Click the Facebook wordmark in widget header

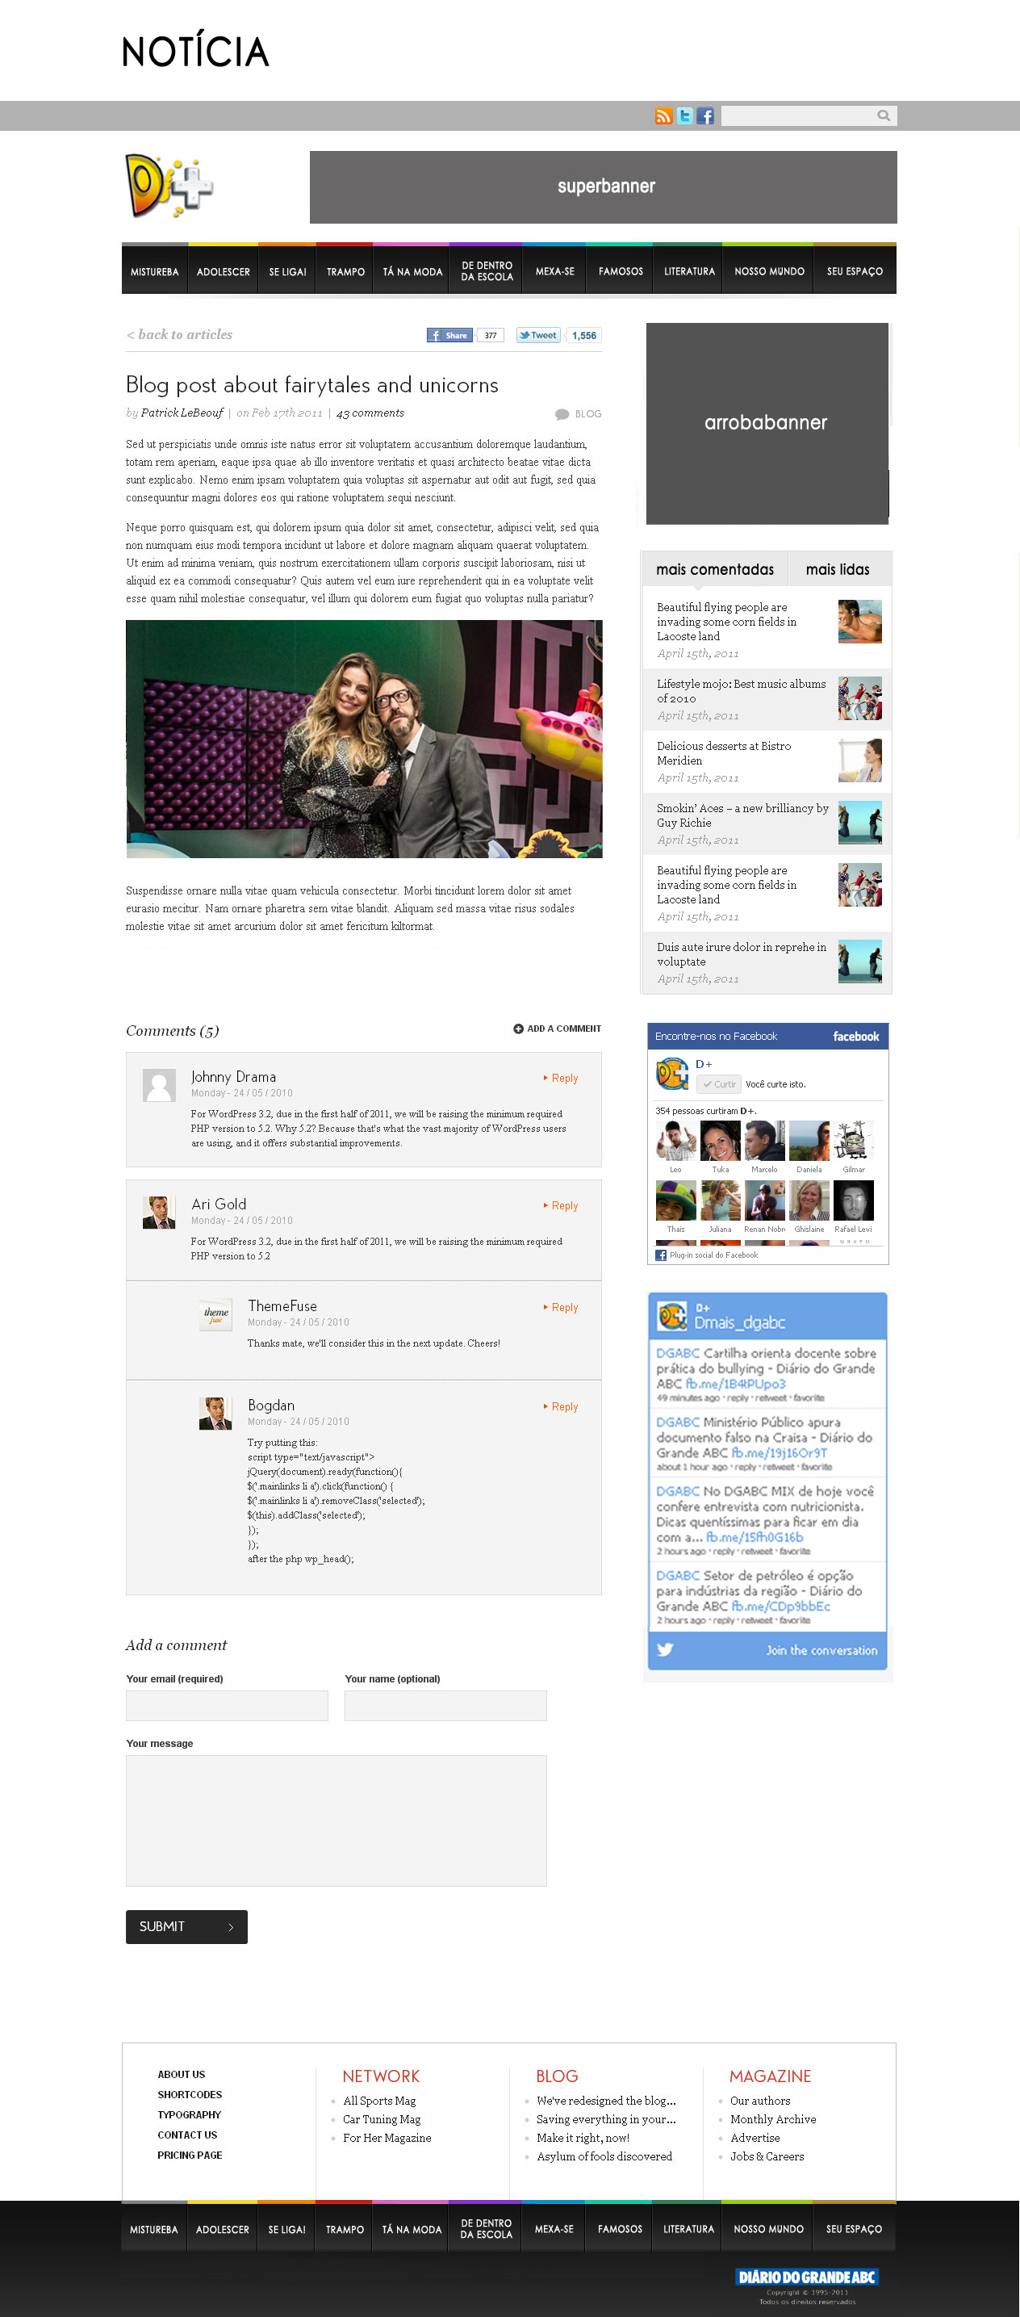click(x=855, y=1036)
